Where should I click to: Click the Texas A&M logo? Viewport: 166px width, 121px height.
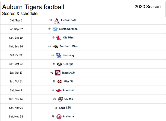point(58,73)
